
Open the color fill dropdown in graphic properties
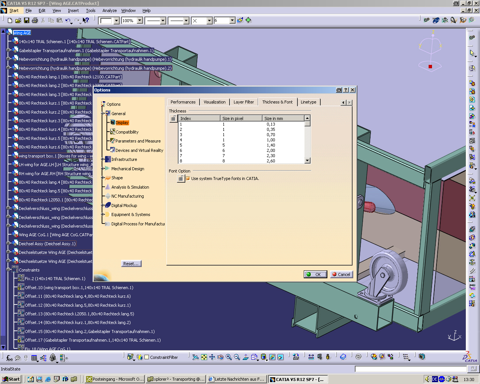click(x=116, y=21)
